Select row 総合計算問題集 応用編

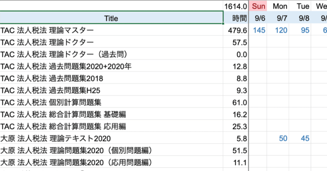pyautogui.click(x=111, y=126)
